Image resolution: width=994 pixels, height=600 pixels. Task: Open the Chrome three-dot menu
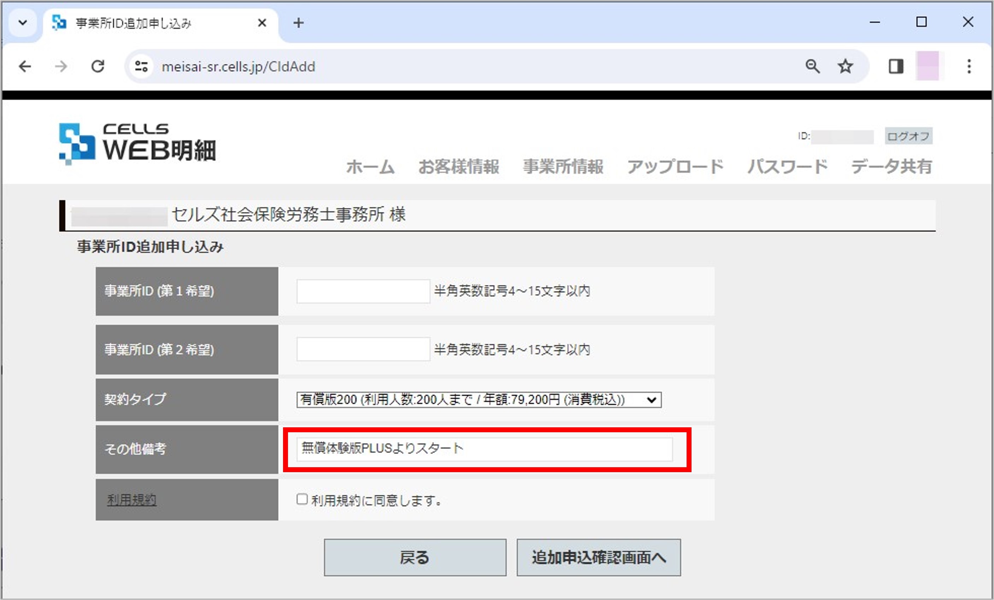(969, 66)
